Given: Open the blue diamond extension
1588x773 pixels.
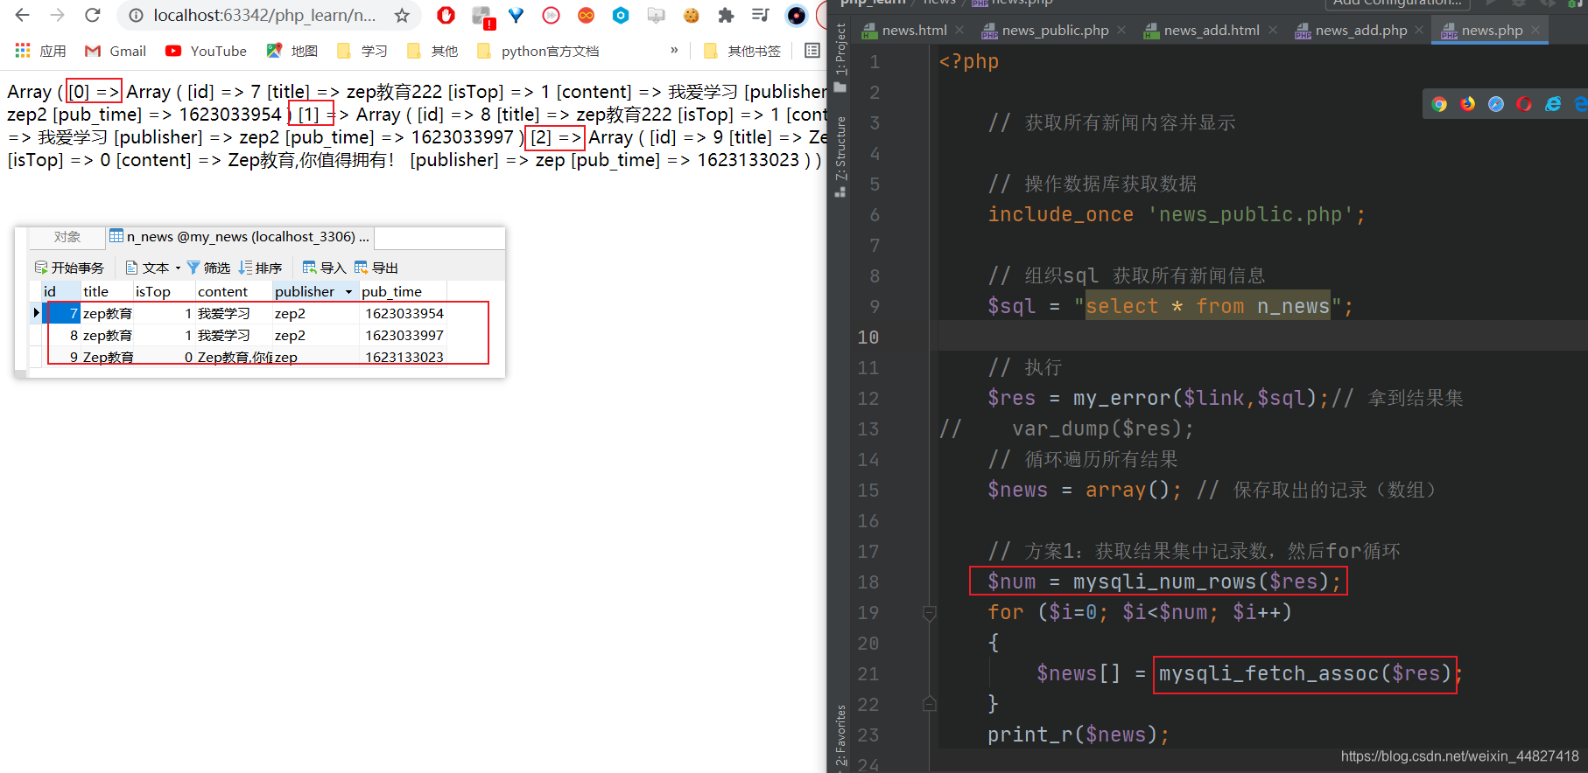Looking at the screenshot, I should pos(516,15).
